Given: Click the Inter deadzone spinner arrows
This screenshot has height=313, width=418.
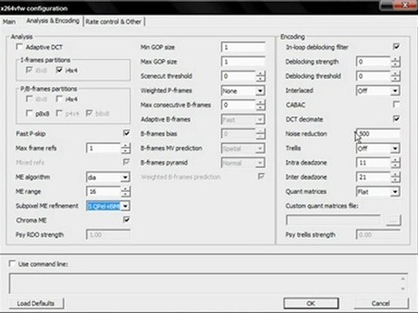Looking at the screenshot, I should point(395,177).
